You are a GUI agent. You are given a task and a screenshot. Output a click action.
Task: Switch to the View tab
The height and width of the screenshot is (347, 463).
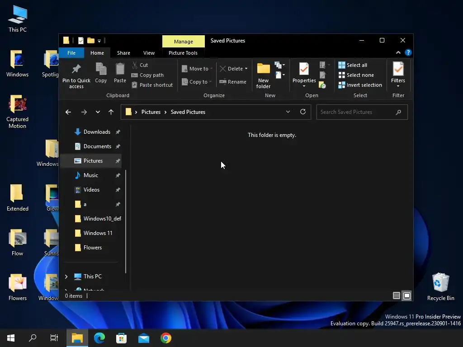[x=149, y=53]
